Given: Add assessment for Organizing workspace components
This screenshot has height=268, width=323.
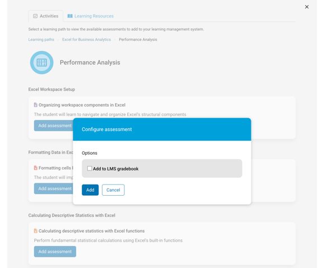Looking at the screenshot, I should (x=54, y=126).
